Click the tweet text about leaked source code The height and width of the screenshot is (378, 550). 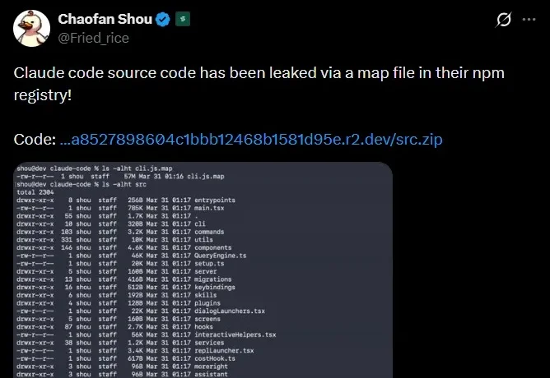[259, 84]
